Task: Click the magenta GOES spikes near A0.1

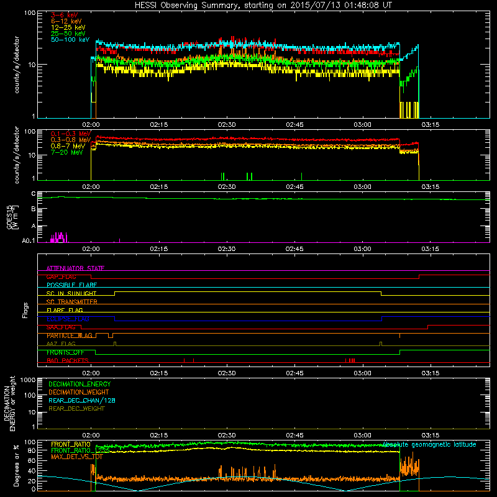Action: tap(59, 237)
